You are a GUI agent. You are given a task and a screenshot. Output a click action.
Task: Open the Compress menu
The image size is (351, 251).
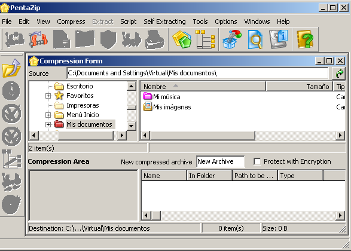pyautogui.click(x=71, y=22)
